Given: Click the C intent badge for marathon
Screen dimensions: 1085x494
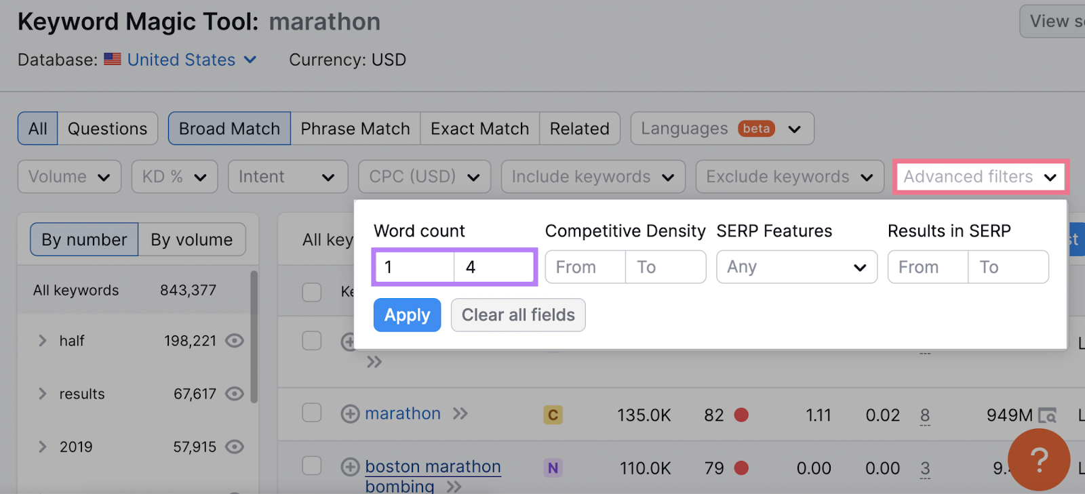Looking at the screenshot, I should (553, 415).
